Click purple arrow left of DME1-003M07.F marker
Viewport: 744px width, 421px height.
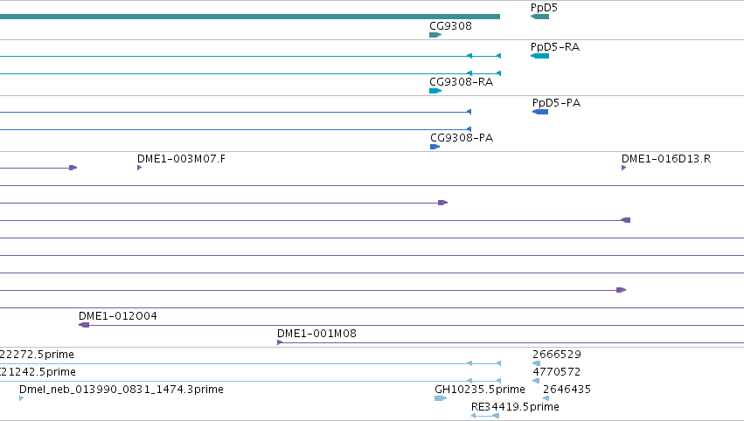(73, 168)
